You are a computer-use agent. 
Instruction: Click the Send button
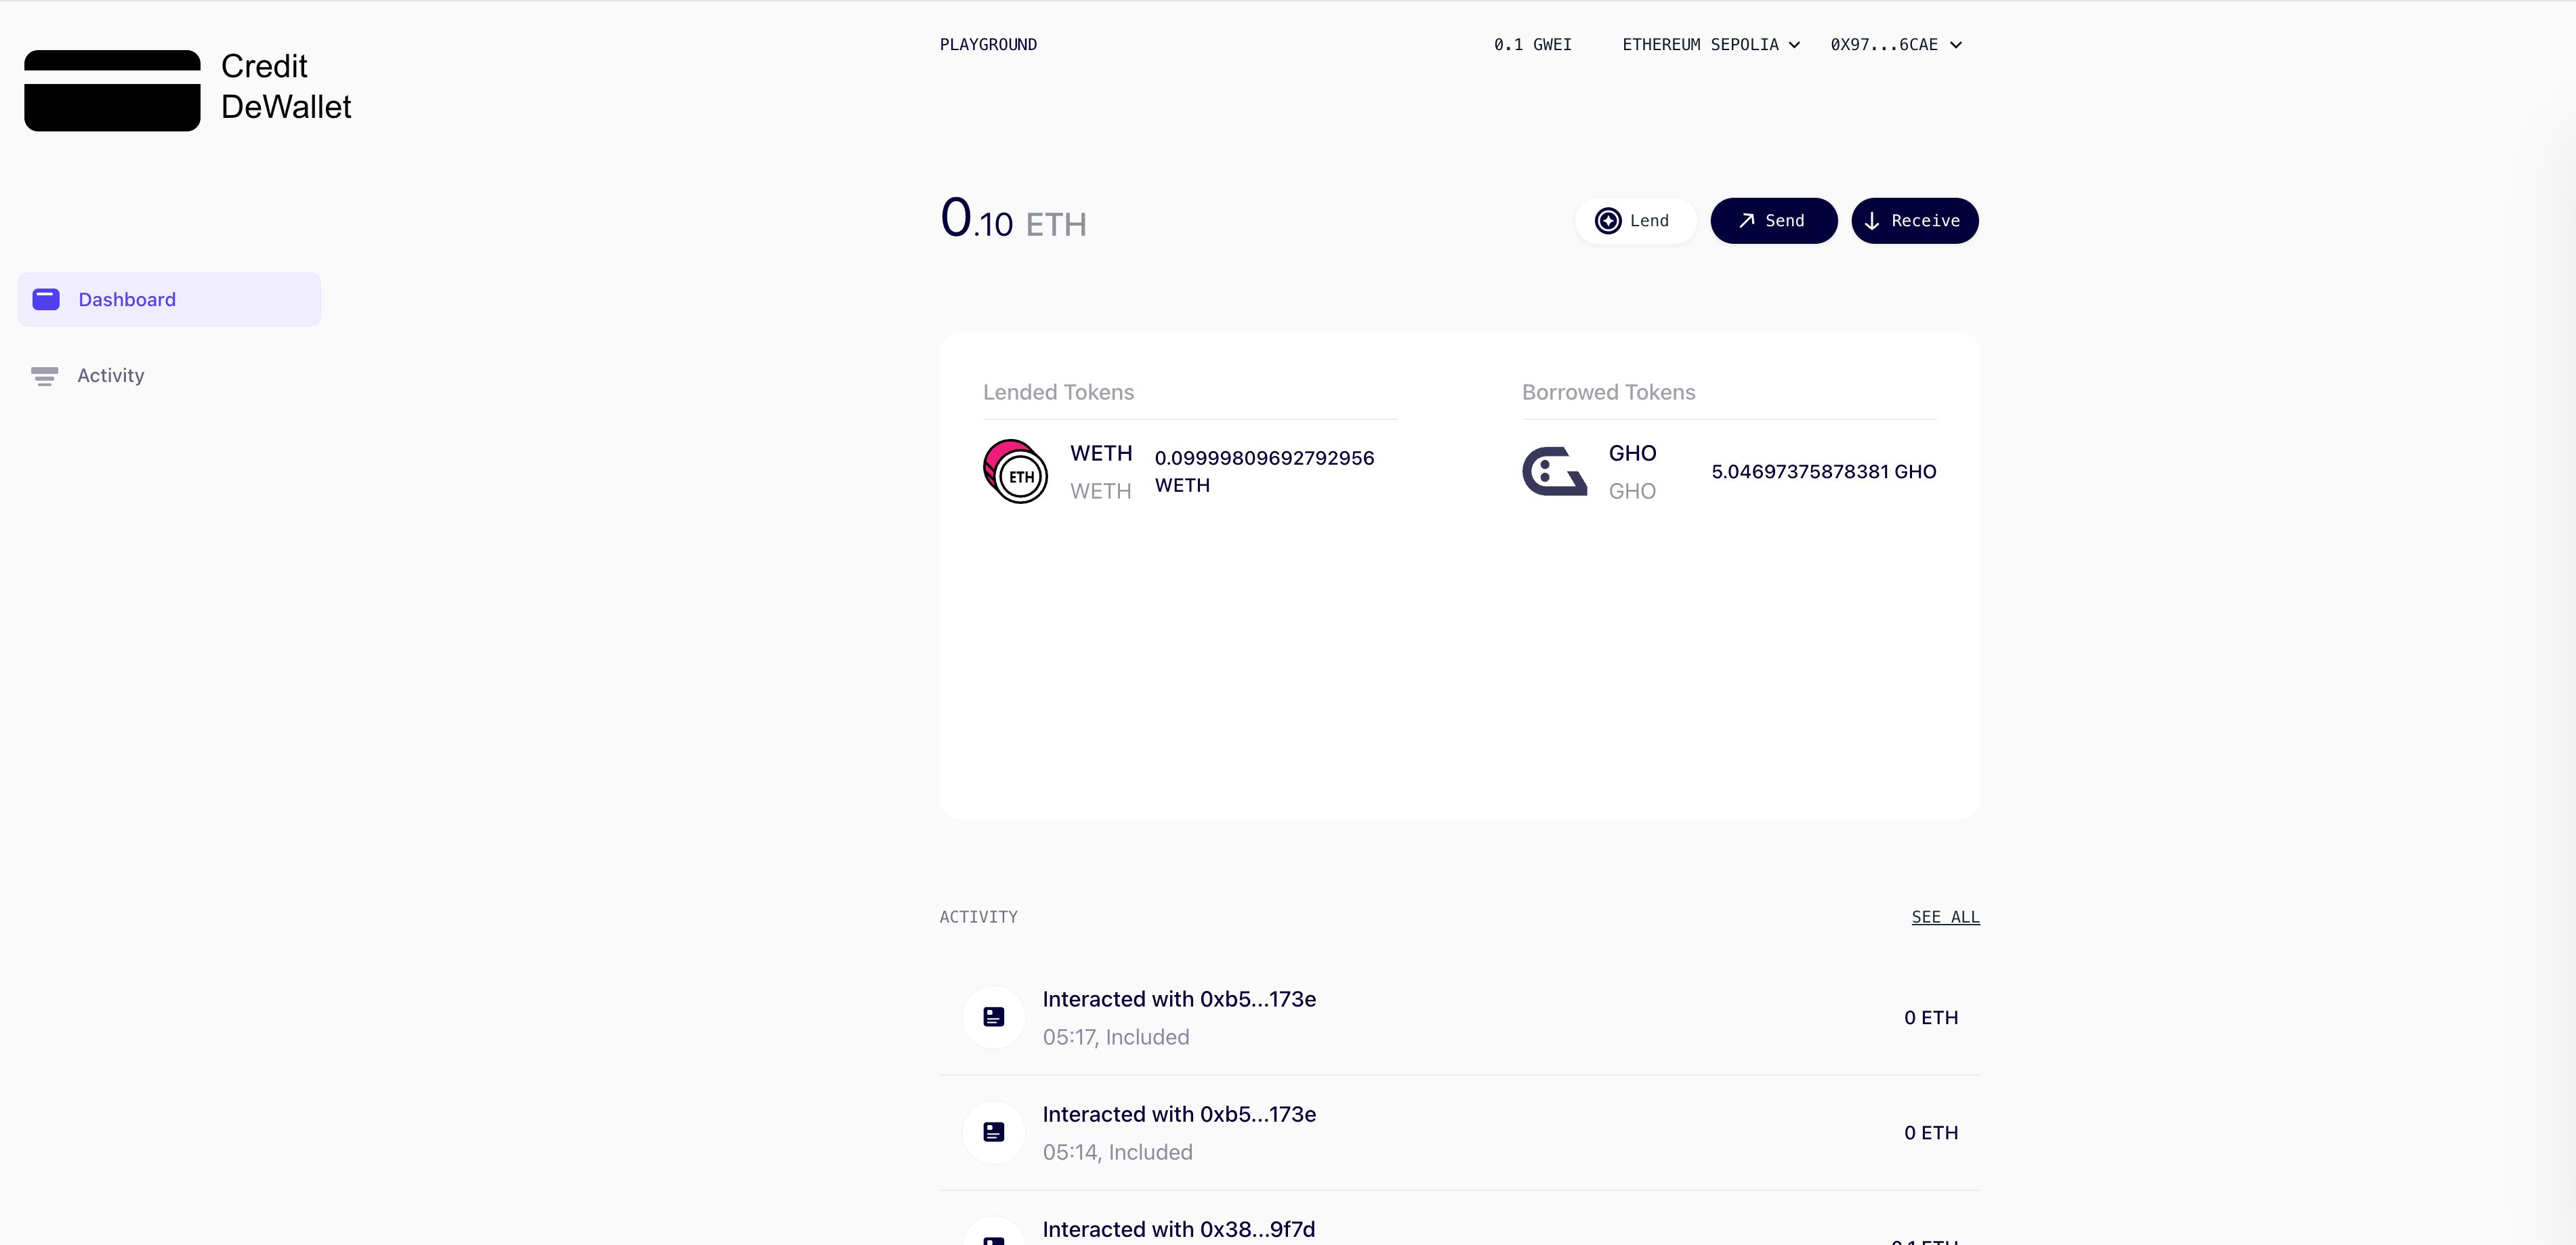(x=1773, y=221)
